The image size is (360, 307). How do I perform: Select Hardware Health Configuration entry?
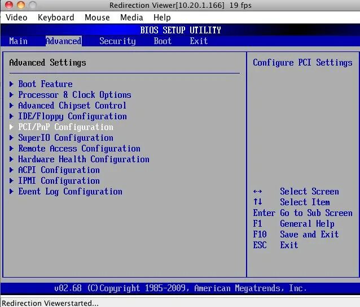(84, 159)
